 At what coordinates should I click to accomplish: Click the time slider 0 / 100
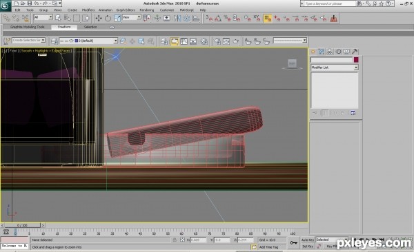pyautogui.click(x=23, y=225)
